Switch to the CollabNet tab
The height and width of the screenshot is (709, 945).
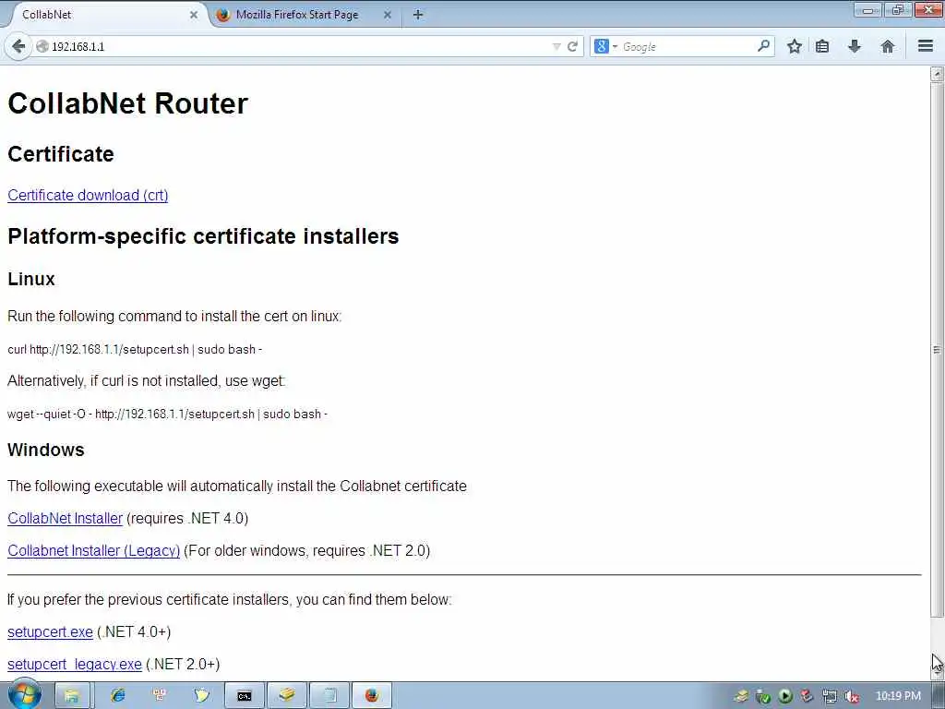pos(102,15)
